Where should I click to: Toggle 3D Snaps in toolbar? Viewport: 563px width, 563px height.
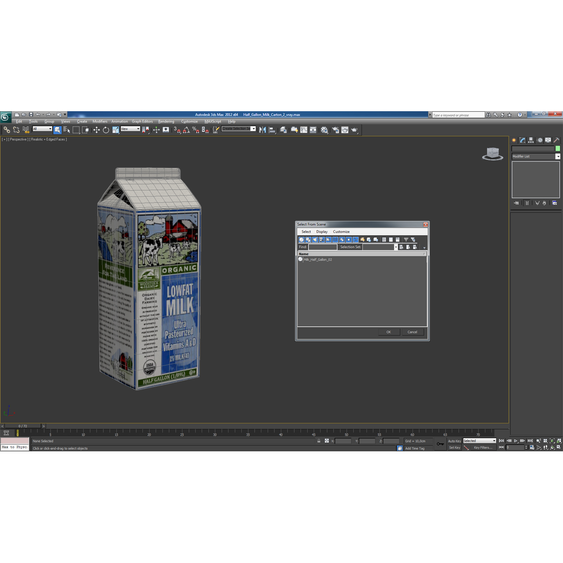177,129
